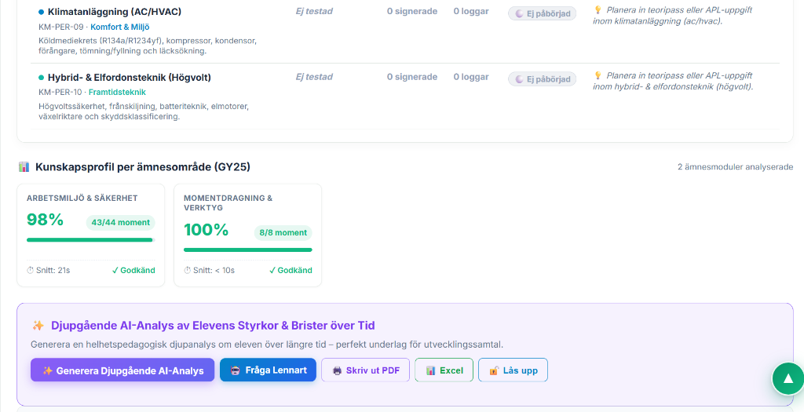Click the Klimatanläggning (AC/HVAC) row title
The width and height of the screenshot is (804, 412).
click(x=115, y=11)
